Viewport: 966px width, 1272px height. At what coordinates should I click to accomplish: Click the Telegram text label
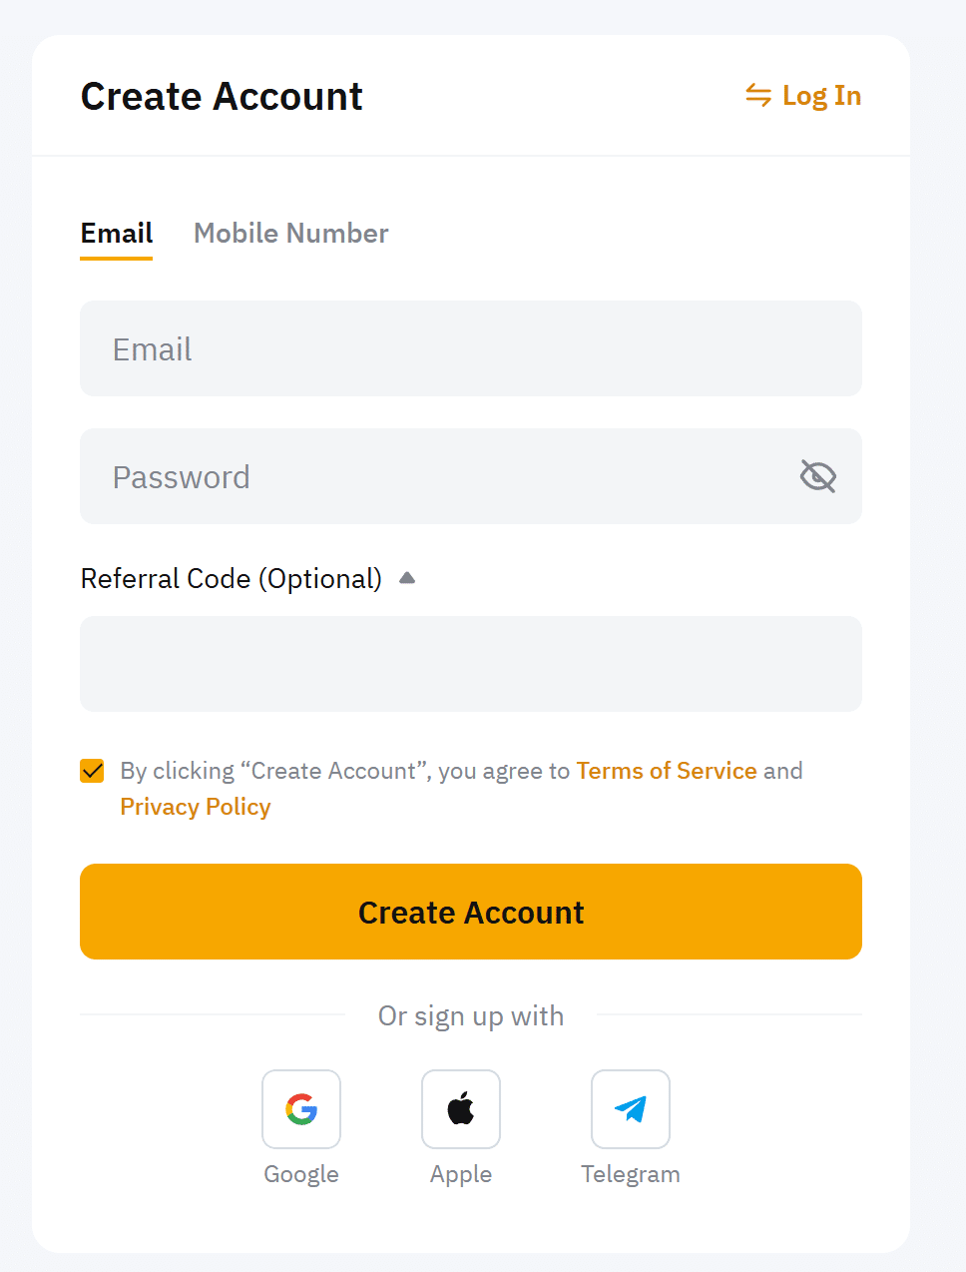[x=631, y=1174]
